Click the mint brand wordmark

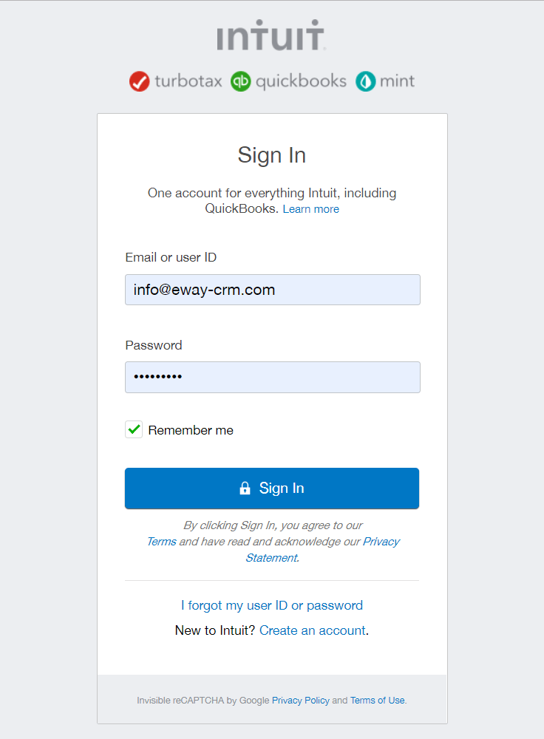tap(396, 81)
